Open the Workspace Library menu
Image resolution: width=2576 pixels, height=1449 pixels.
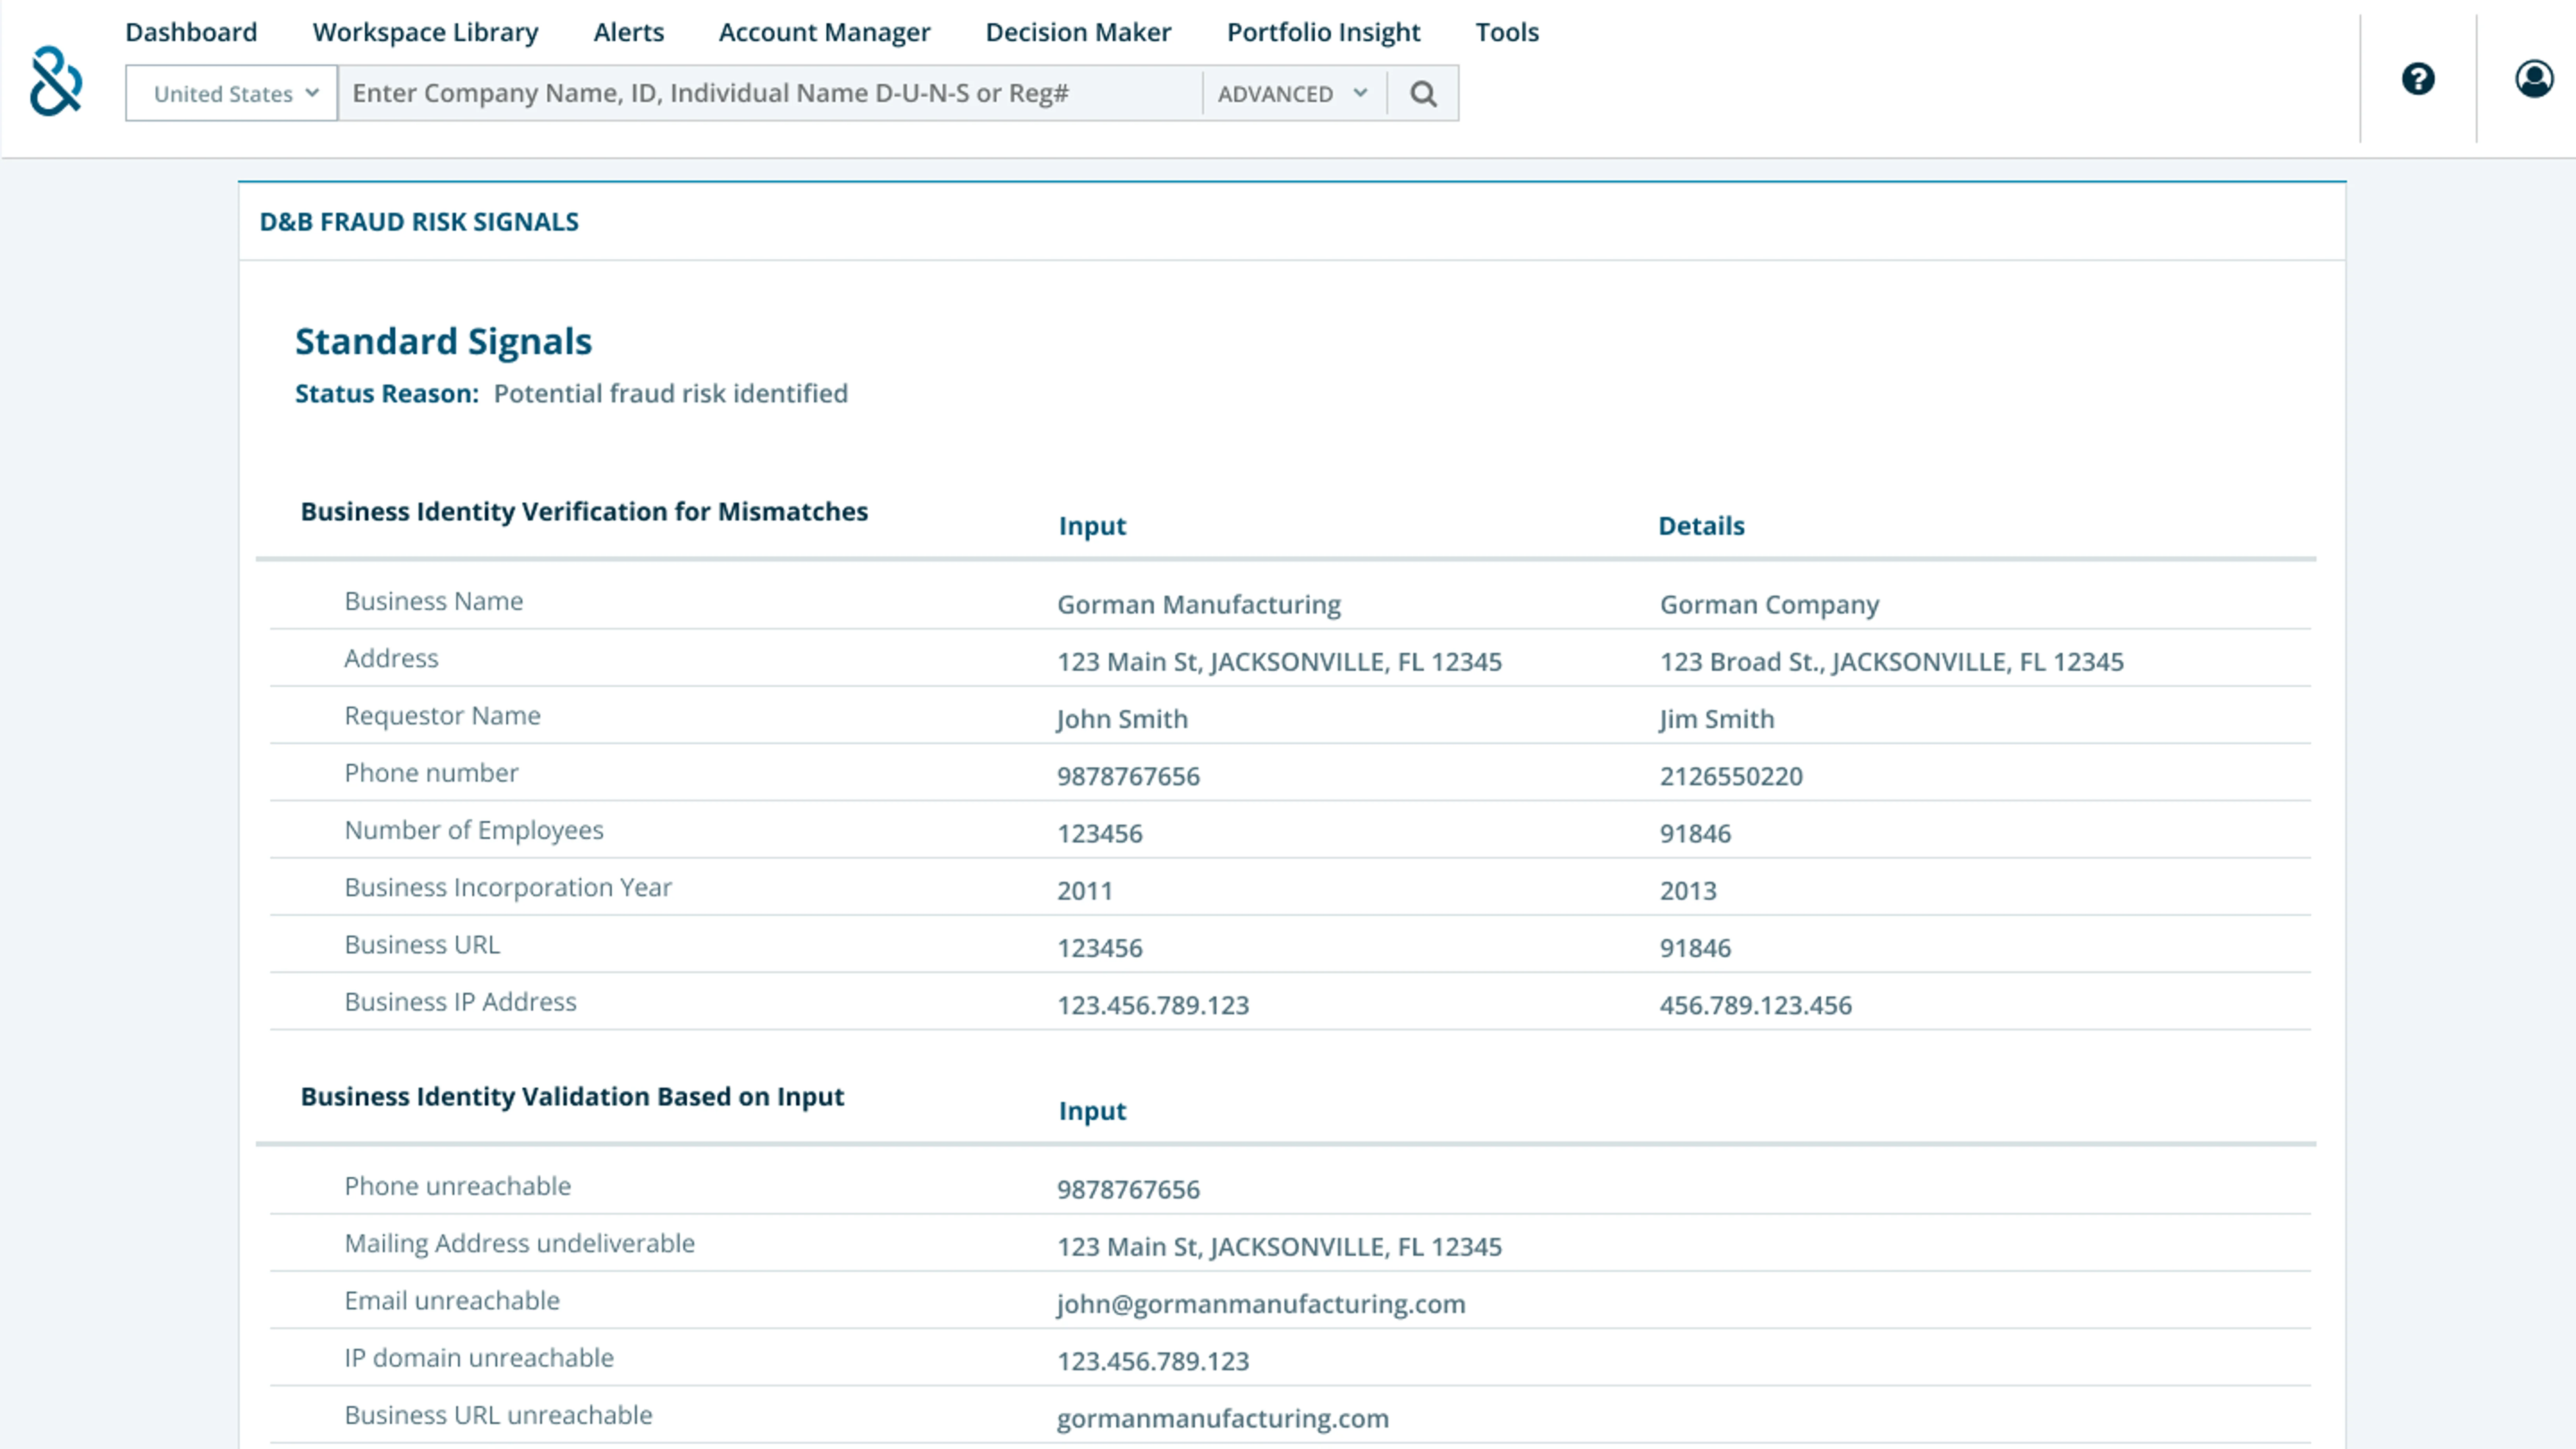coord(425,32)
